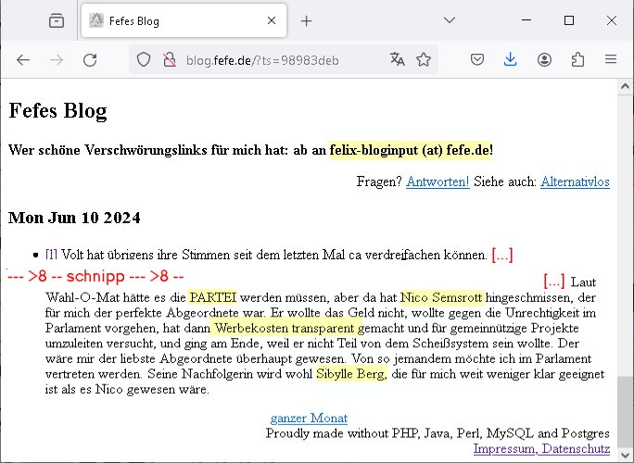Open a new tab with plus button
This screenshot has height=463, width=634.
coord(307,20)
